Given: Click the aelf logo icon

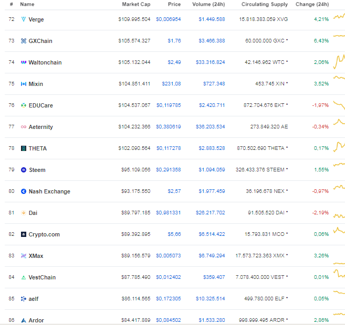Looking at the screenshot, I should [23, 299].
